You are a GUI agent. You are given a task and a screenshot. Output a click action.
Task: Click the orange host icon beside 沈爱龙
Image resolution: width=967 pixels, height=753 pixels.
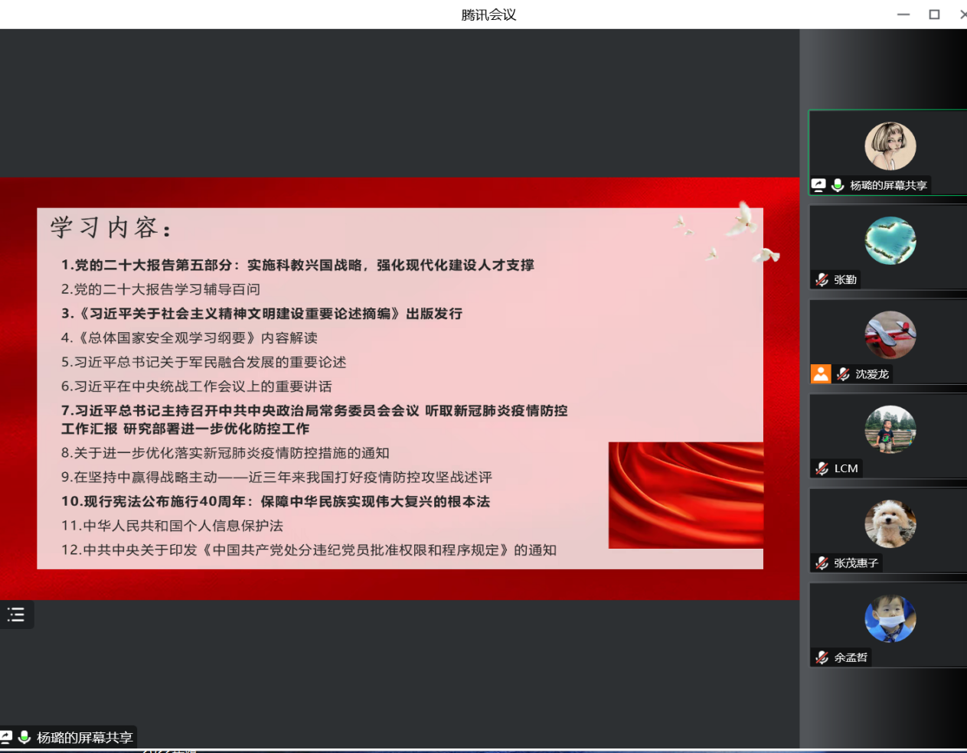821,374
